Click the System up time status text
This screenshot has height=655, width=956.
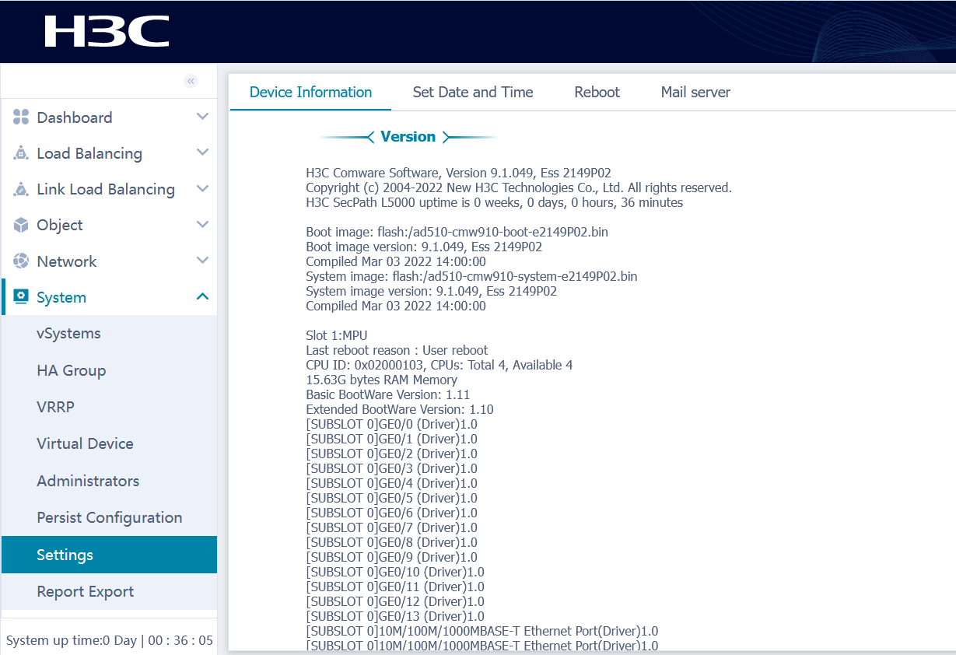(110, 640)
